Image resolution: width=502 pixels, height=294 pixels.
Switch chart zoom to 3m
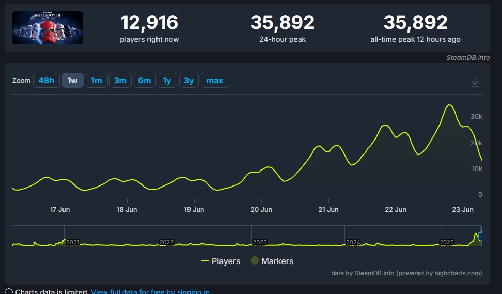coord(120,81)
